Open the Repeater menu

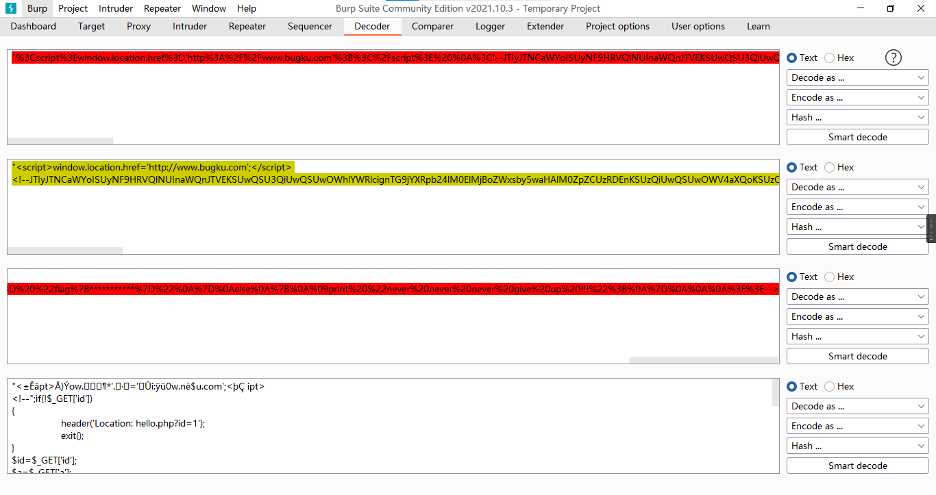(x=162, y=8)
